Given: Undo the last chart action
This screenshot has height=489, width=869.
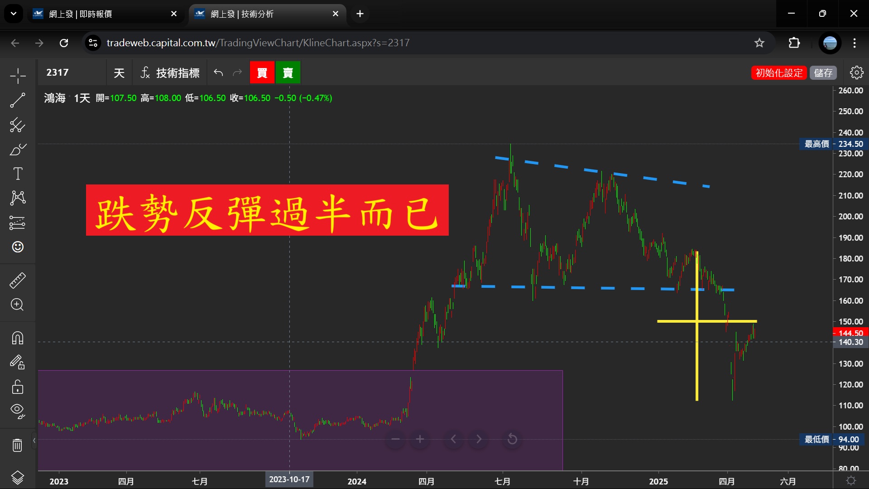Looking at the screenshot, I should point(218,73).
